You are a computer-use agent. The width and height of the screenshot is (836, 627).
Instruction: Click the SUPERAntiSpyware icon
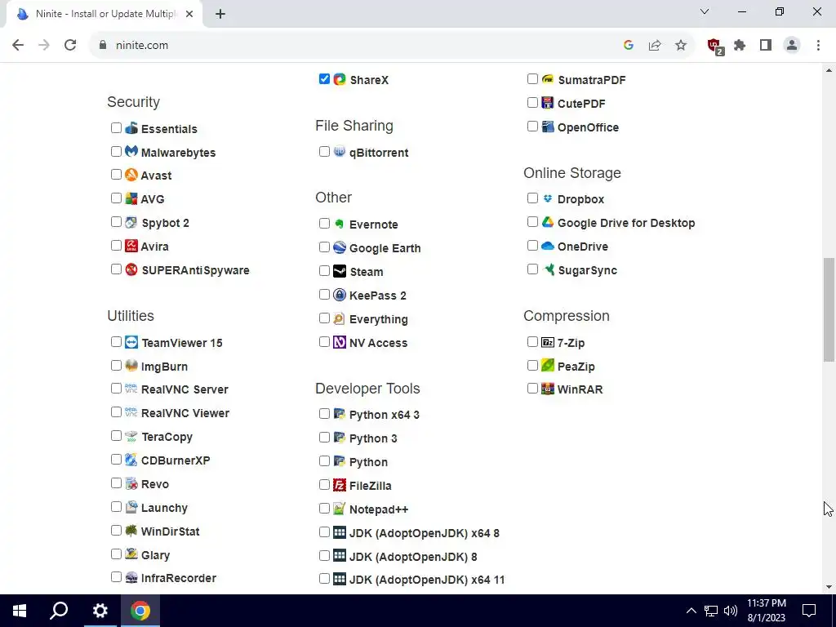click(131, 269)
